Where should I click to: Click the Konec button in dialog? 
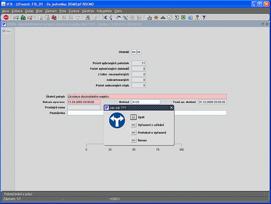pyautogui.click(x=133, y=140)
